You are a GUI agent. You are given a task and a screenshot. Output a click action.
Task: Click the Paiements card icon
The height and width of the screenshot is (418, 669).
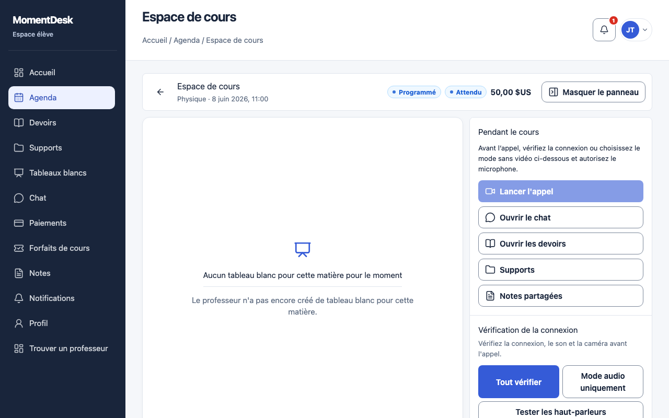19,223
